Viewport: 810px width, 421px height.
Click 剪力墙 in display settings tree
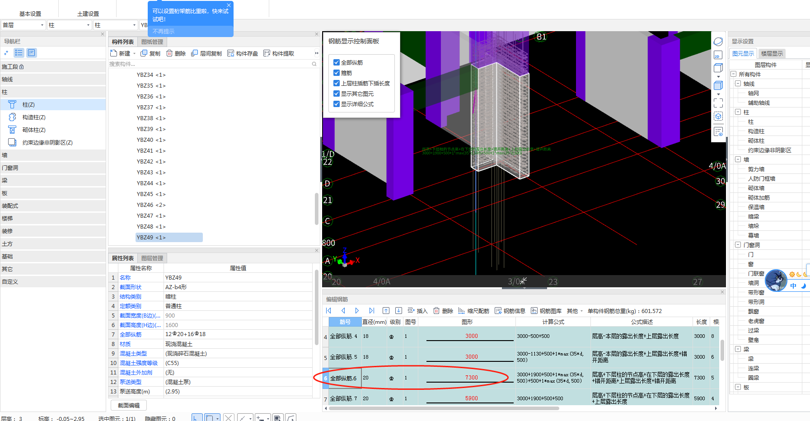click(756, 169)
